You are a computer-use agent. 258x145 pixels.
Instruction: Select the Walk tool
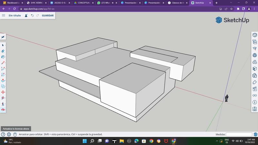[x=3, y=104]
